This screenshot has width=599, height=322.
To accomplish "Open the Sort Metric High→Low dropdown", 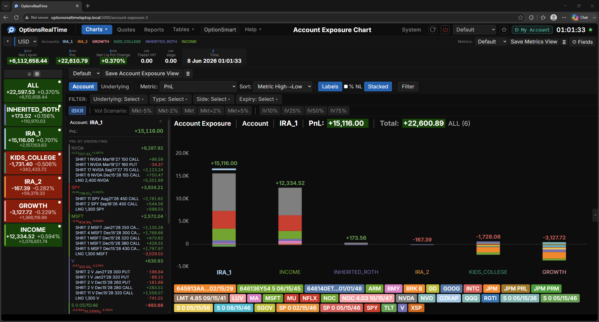I will point(283,87).
